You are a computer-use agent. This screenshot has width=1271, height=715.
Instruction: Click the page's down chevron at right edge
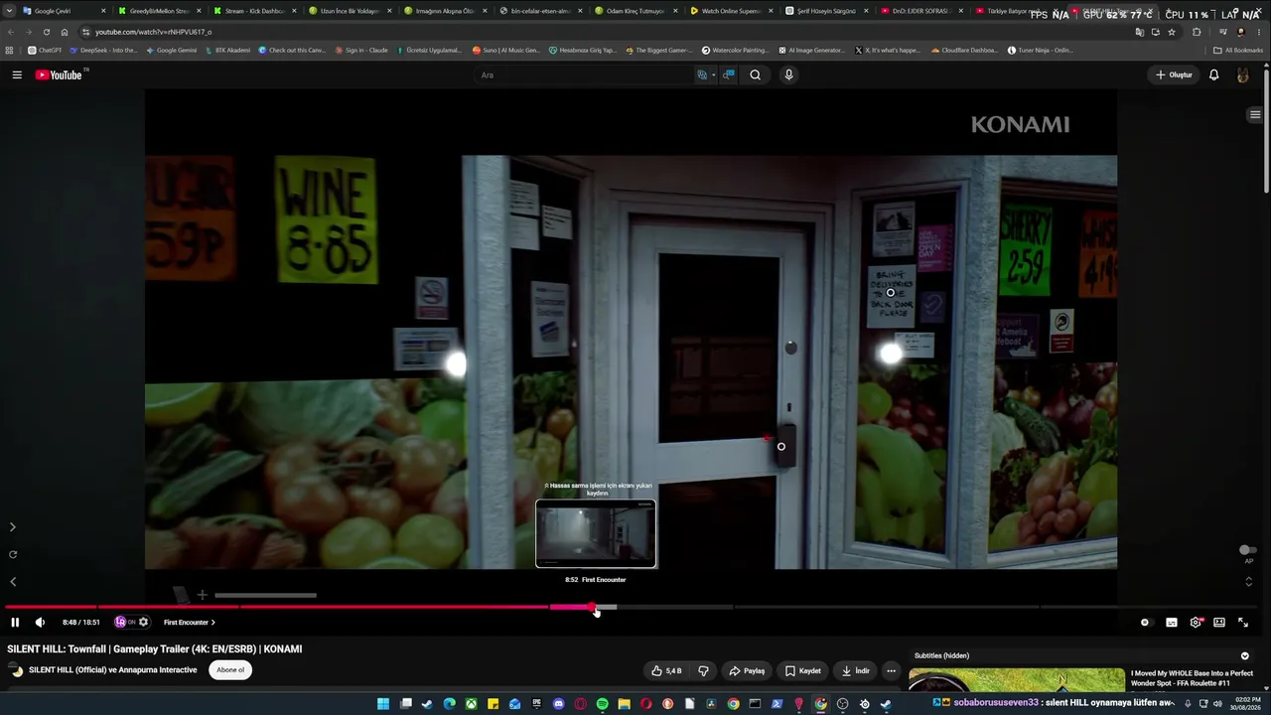point(1249,582)
